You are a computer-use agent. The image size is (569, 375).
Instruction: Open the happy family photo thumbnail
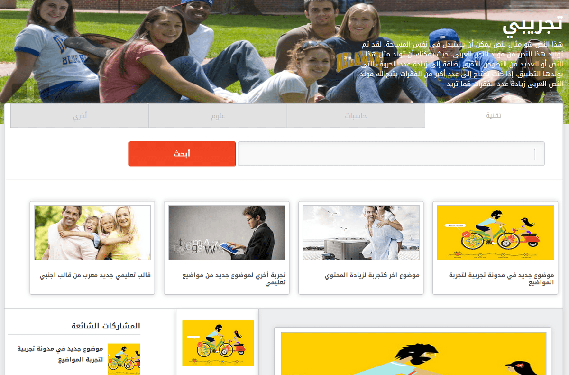(92, 233)
